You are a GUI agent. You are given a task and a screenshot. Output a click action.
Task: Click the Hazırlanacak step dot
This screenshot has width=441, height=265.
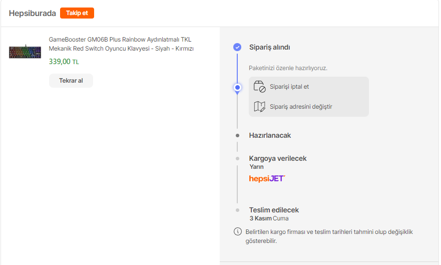click(237, 135)
